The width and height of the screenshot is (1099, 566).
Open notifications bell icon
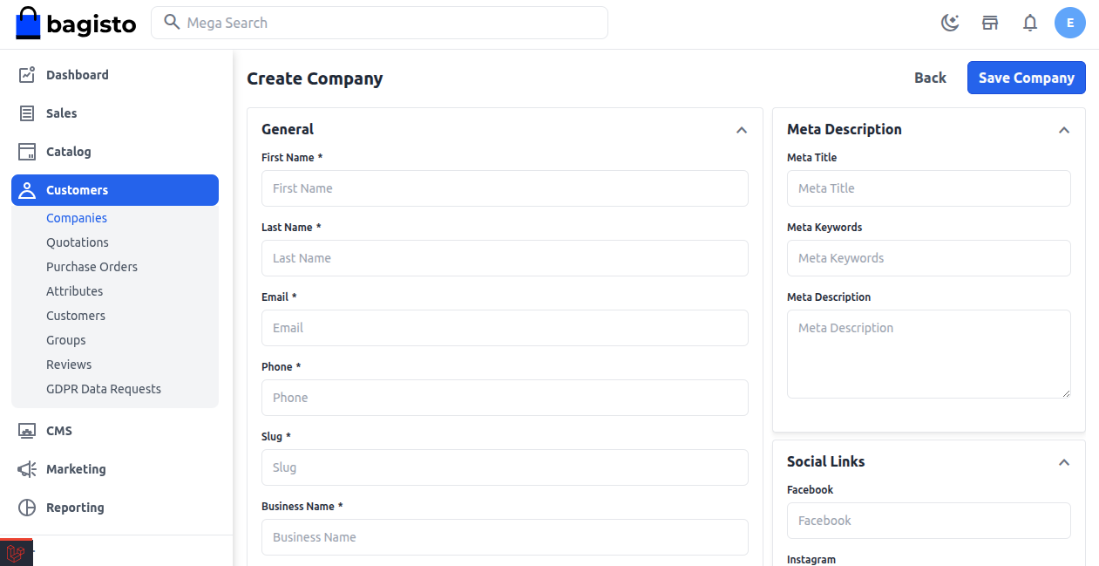click(1030, 24)
